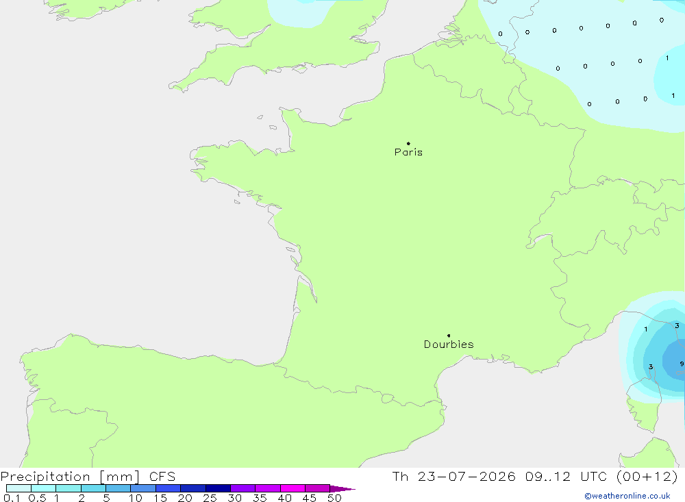Select the Paris location dot marker
The height and width of the screenshot is (502, 685).
[408, 143]
